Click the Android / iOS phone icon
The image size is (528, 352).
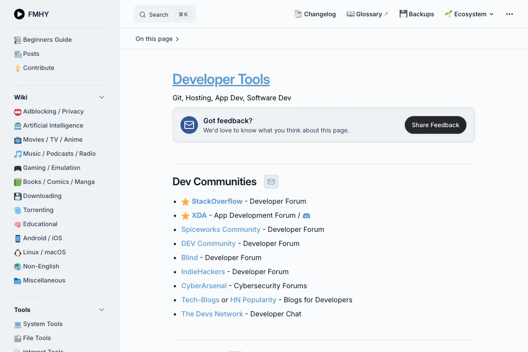coord(18,238)
